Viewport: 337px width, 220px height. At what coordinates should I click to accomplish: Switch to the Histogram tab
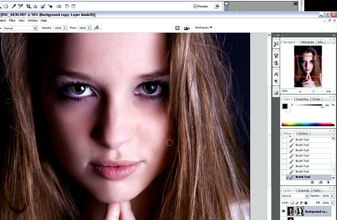pyautogui.click(x=307, y=42)
